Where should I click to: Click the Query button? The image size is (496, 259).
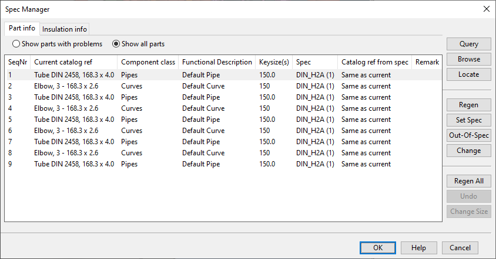pyautogui.click(x=468, y=44)
